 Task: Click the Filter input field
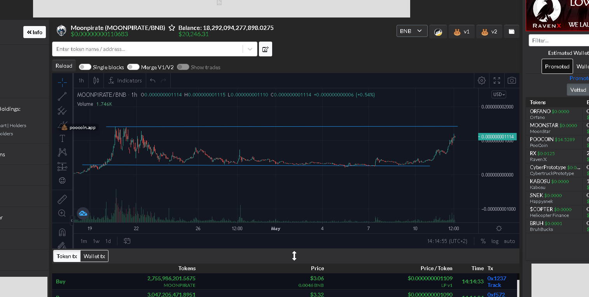(x=559, y=40)
